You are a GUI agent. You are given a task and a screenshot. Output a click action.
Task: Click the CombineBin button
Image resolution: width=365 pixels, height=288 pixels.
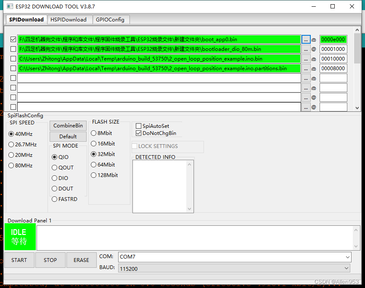coord(68,126)
